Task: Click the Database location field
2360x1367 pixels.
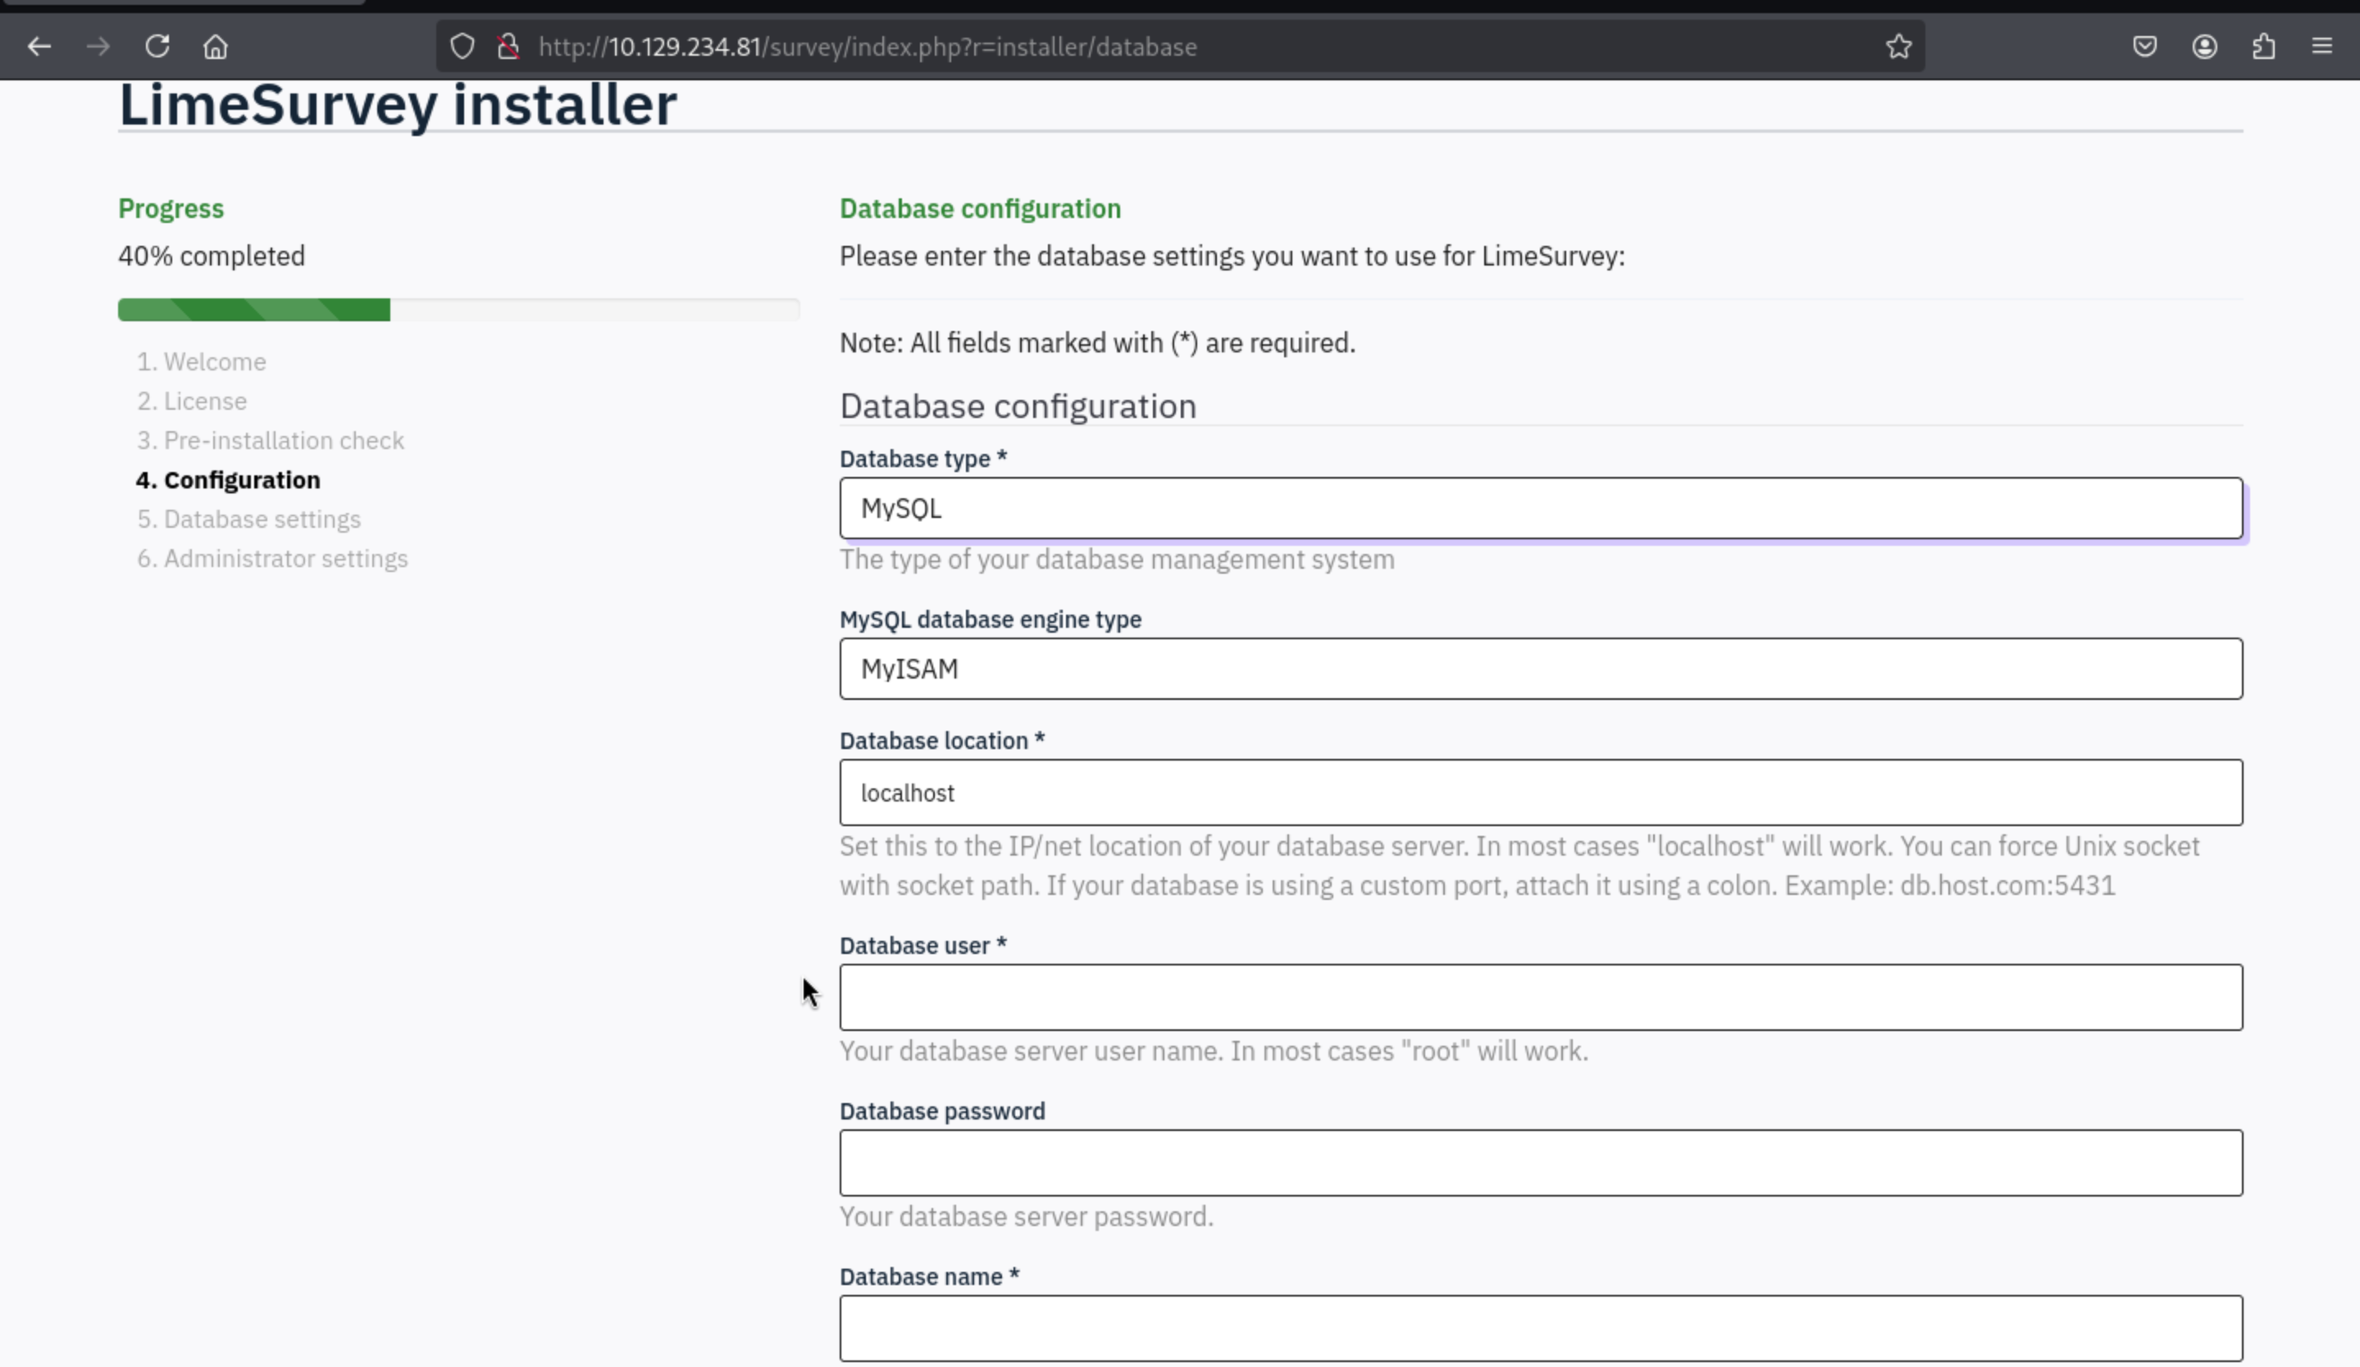Action: [x=1541, y=792]
